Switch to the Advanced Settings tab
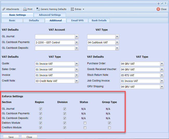 coord(50,15)
